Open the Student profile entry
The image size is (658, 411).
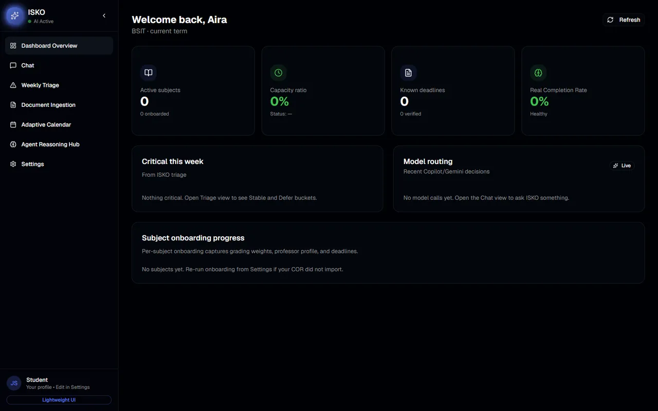(x=58, y=383)
